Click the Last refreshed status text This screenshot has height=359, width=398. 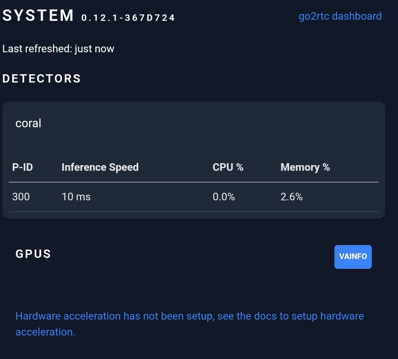[x=58, y=48]
